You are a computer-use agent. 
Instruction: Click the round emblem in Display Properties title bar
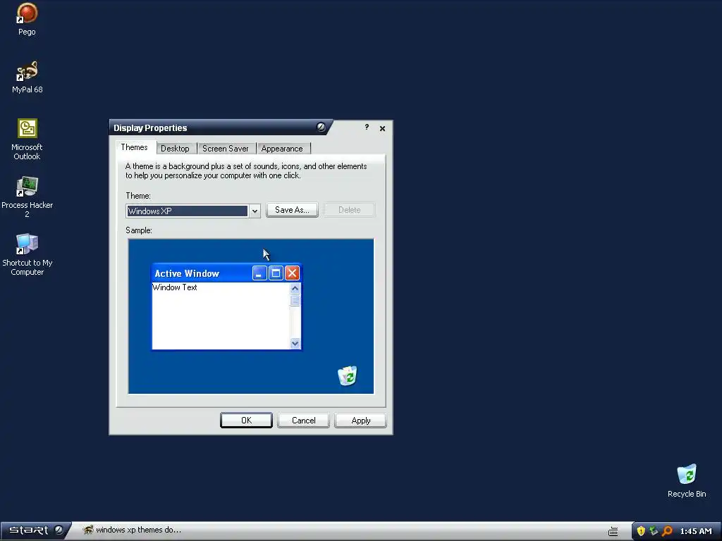click(x=321, y=127)
